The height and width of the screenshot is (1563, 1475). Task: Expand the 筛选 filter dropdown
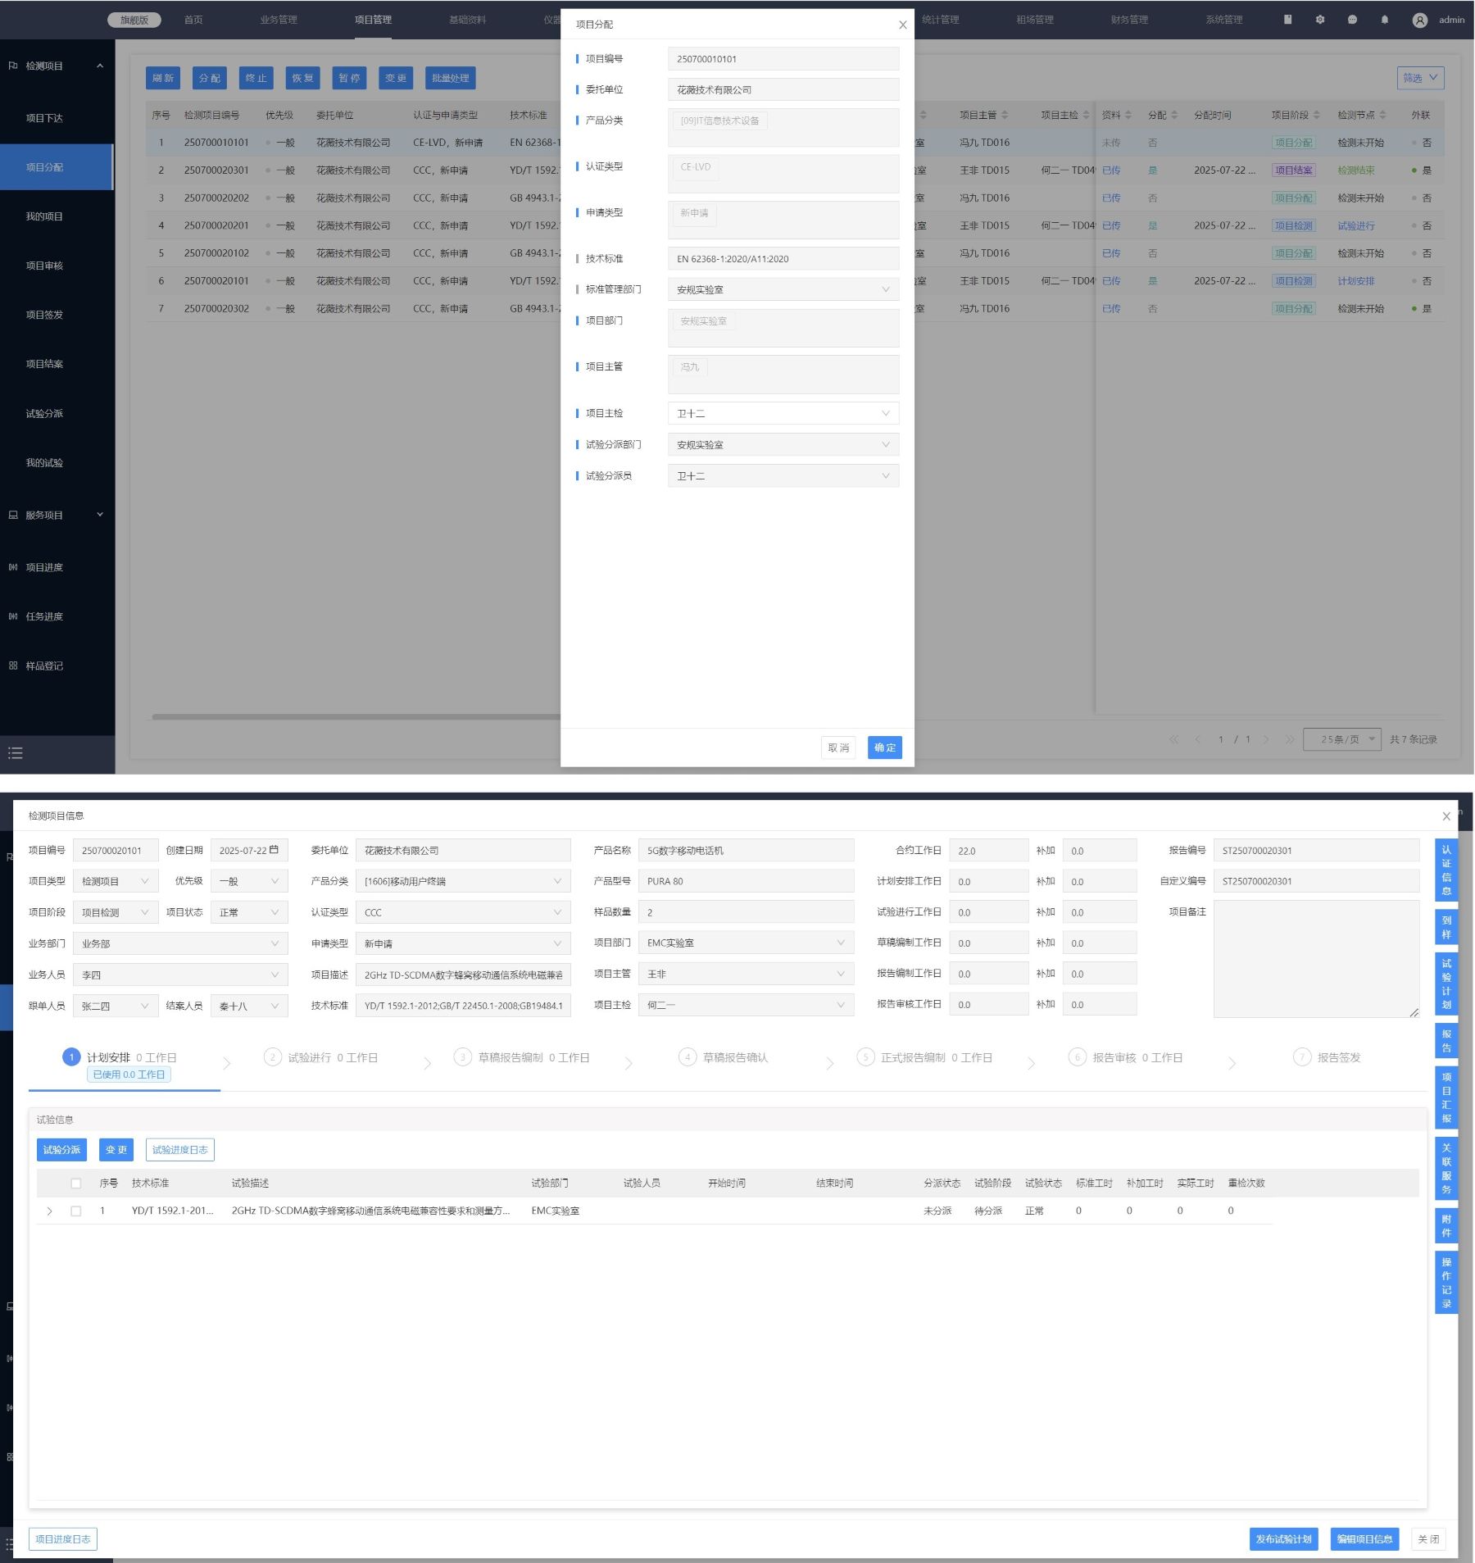[x=1419, y=78]
